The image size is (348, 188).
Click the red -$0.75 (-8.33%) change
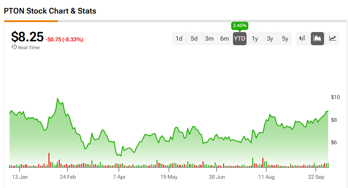[64, 40]
